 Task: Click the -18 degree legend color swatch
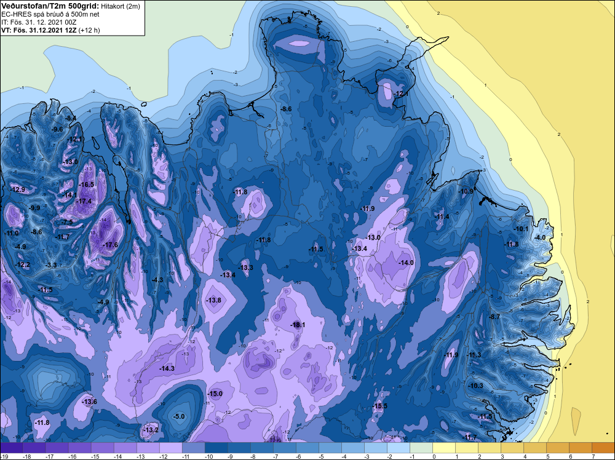34,448
